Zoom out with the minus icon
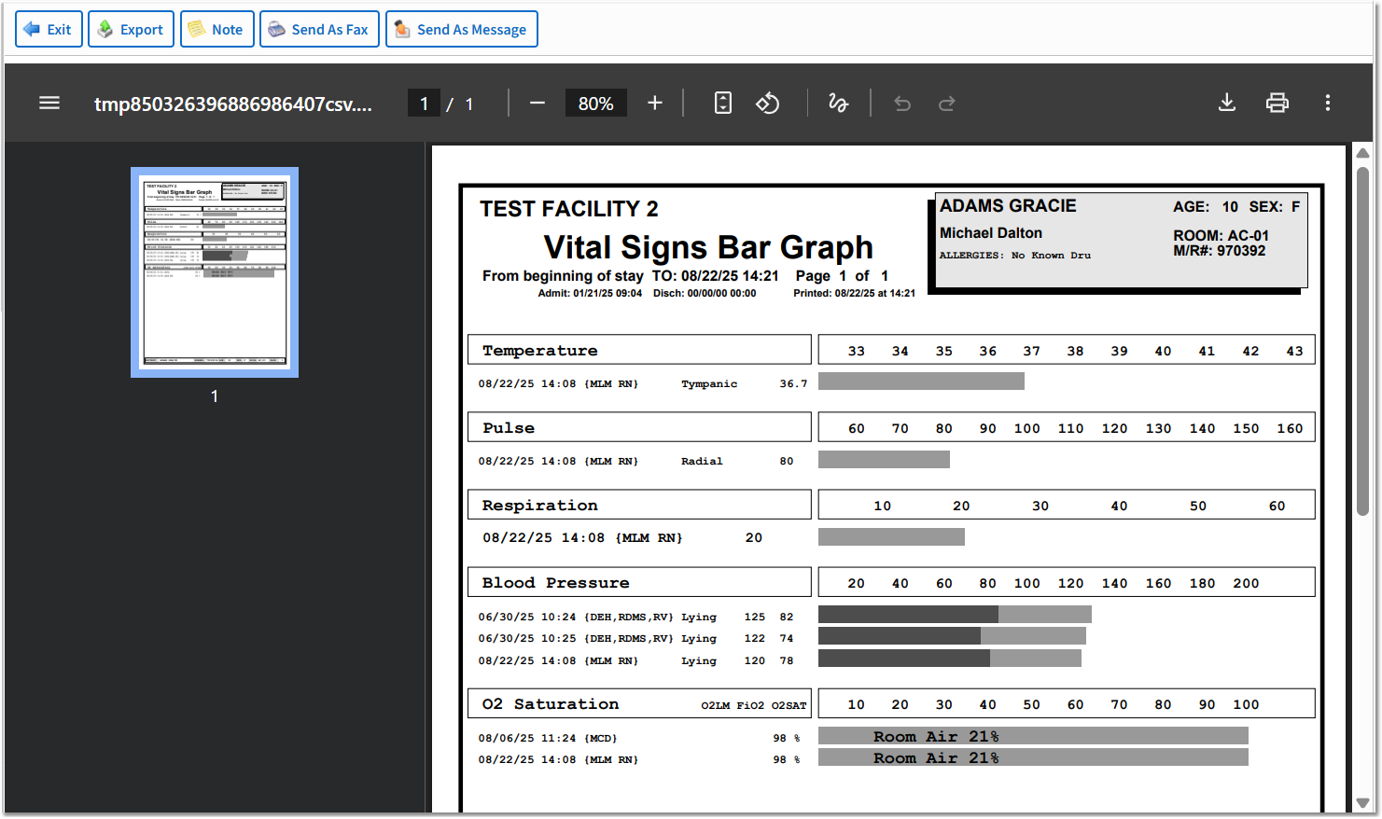Viewport: 1382px width, 819px height. coord(537,104)
